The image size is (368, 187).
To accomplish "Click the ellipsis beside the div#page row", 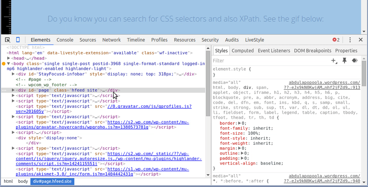I will click(4, 90).
